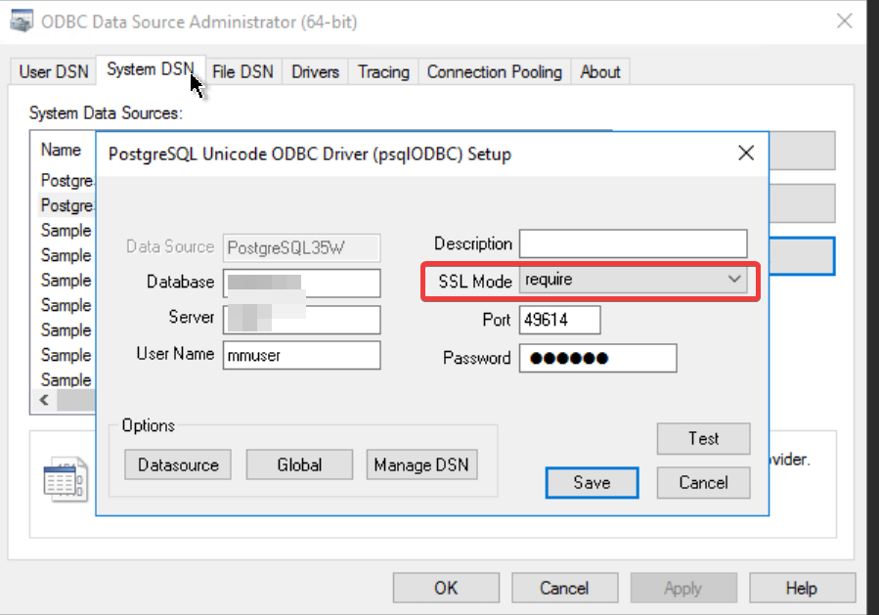Open the File DSN tab

[242, 71]
